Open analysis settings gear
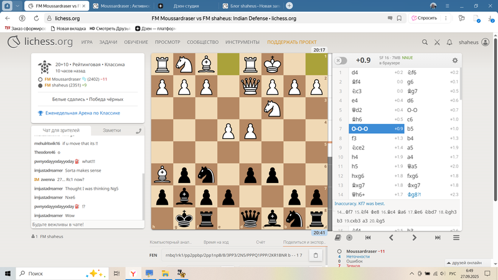 pyautogui.click(x=455, y=60)
